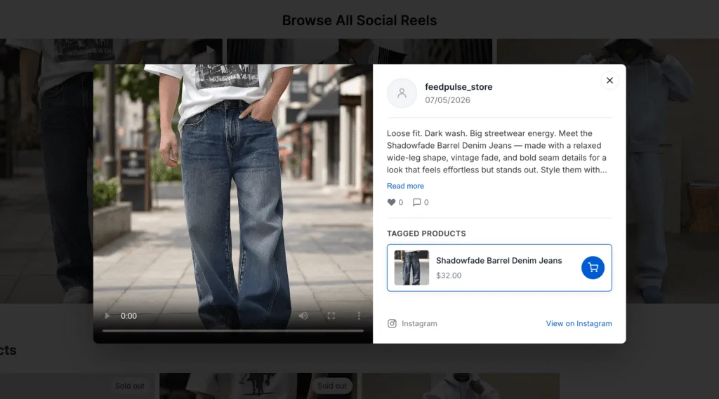Mute the video volume icon
Viewport: 719px width, 399px height.
[x=303, y=316]
